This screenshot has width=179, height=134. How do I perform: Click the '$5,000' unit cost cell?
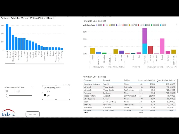pos(152,84)
